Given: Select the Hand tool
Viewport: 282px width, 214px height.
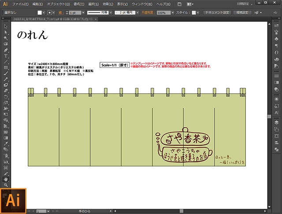Looking at the screenshot, I should point(6,179).
